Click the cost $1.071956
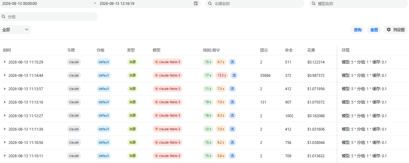409x163 pixels. pos(316,89)
